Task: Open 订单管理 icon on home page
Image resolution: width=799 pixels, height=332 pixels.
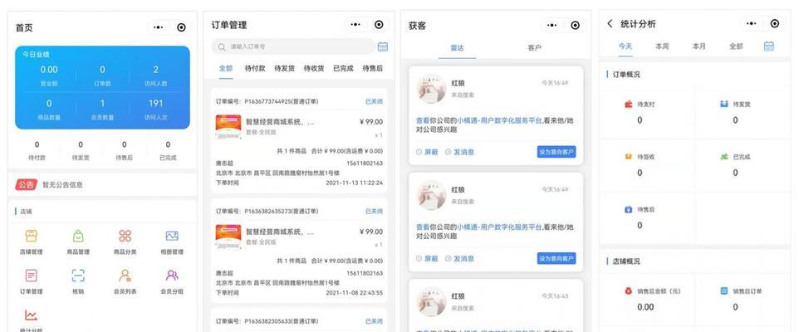Action: (31, 276)
